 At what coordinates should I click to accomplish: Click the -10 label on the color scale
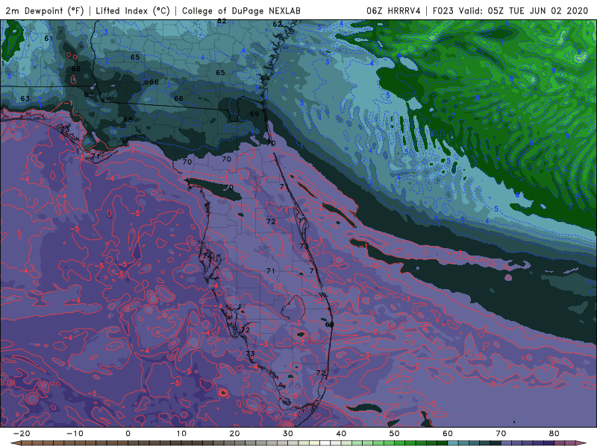(x=75, y=434)
